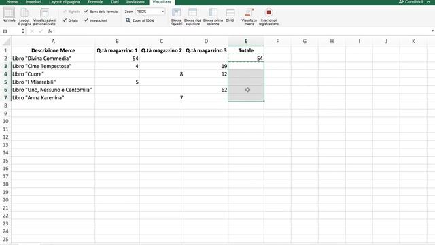The height and width of the screenshot is (245, 435).
Task: Click Interrompi registrazione stop button
Action: [268, 12]
